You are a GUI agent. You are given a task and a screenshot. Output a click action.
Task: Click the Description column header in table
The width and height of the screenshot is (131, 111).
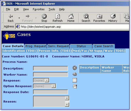tap(90, 69)
